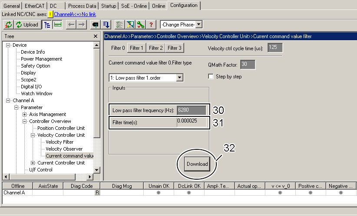Click the Low pass filter frequency field
Image resolution: width=357 pixels, height=216 pixels.
point(192,110)
